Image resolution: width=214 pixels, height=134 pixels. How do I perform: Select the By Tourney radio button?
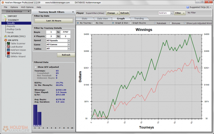point(78,23)
